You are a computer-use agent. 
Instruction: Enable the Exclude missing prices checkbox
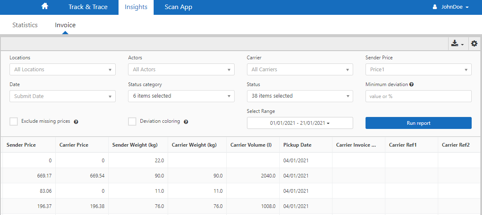pos(14,122)
